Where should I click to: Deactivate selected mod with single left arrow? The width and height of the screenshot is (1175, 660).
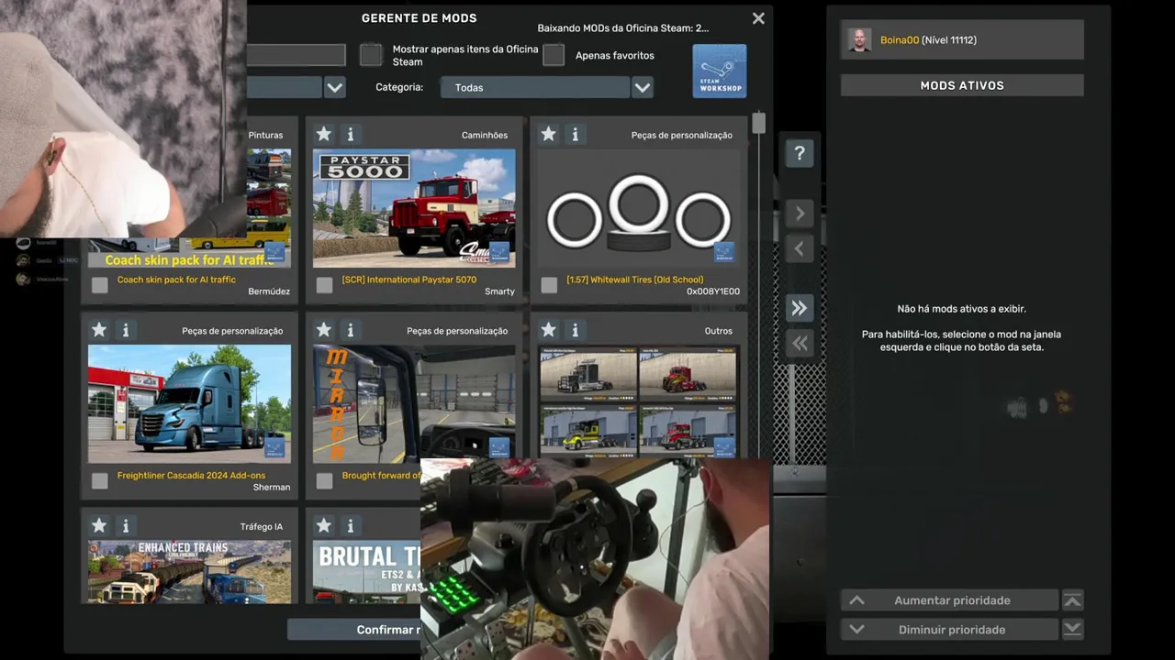point(800,248)
